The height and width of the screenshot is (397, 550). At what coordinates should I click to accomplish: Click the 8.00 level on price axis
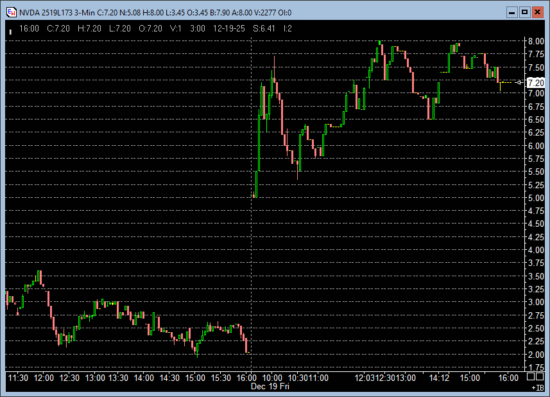click(x=536, y=41)
